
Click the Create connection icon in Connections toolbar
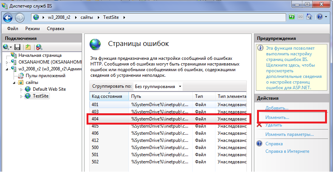[x=6, y=47]
